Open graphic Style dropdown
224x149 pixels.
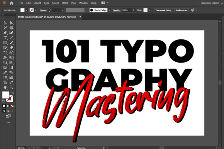point(149,10)
